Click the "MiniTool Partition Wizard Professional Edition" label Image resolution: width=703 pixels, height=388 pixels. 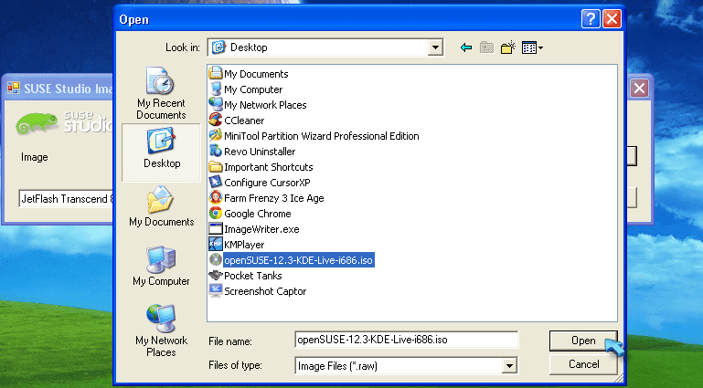coord(322,136)
